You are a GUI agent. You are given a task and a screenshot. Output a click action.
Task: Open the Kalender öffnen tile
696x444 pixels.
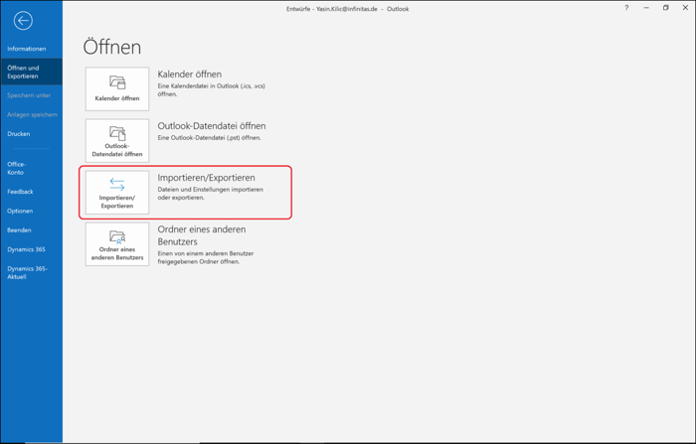pos(117,89)
